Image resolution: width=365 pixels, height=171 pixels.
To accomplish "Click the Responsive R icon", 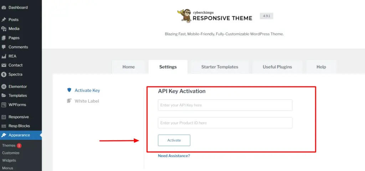I will [x=4, y=117].
